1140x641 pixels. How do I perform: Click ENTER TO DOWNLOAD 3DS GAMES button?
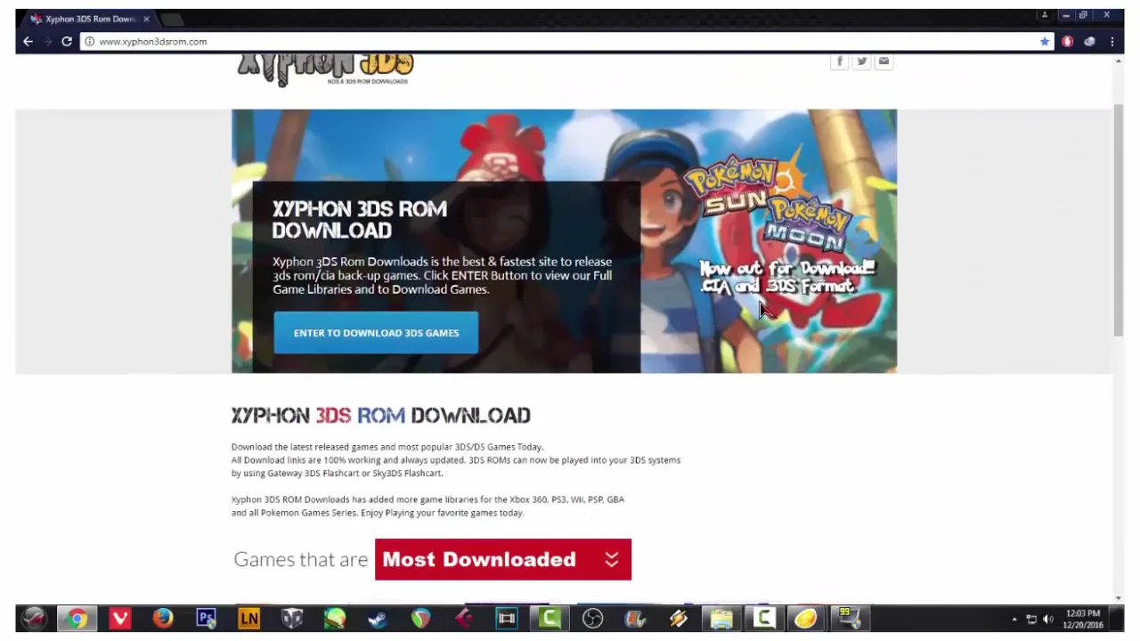[x=376, y=333]
